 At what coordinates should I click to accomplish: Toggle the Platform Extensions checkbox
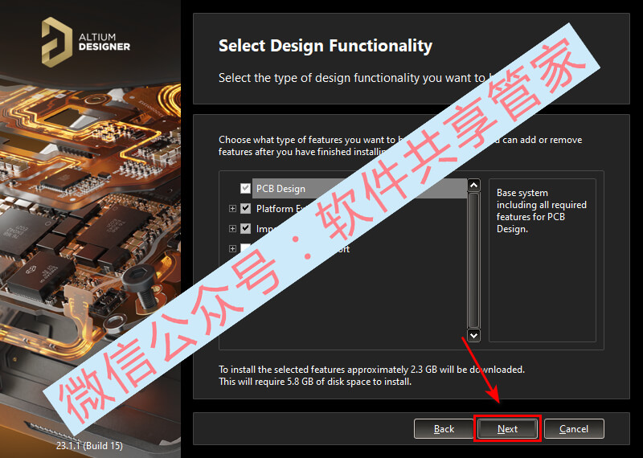245,208
